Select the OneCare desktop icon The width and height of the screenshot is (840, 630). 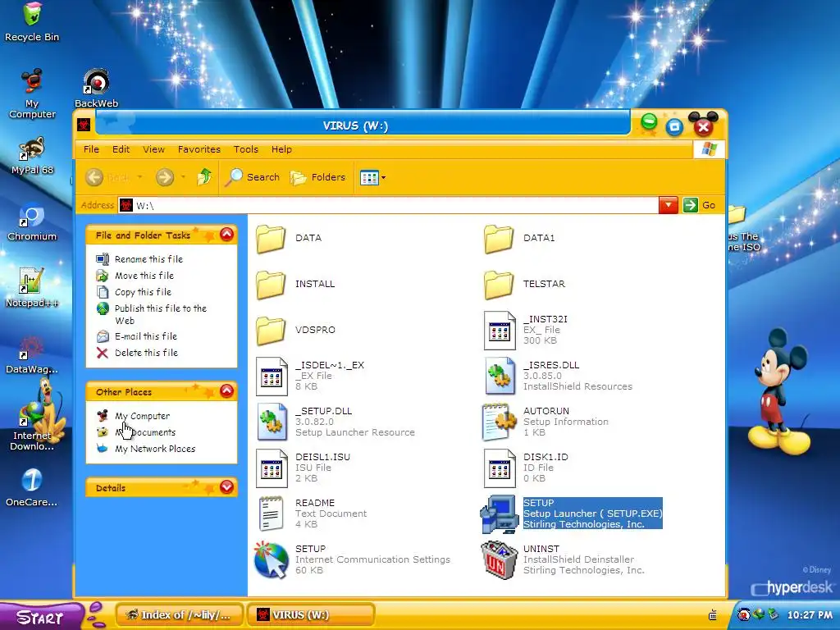[32, 487]
